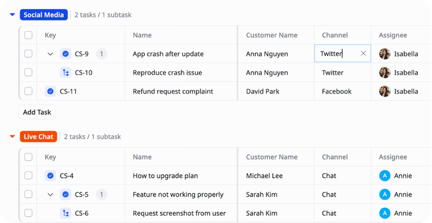
Task: Click Name column header in Live Chat
Action: 142,157
